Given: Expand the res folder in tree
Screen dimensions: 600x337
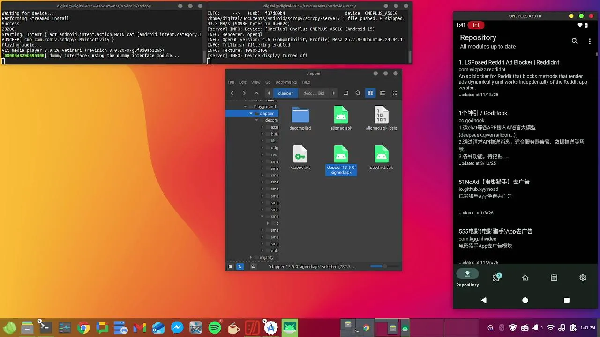Looking at the screenshot, I should click(x=262, y=154).
